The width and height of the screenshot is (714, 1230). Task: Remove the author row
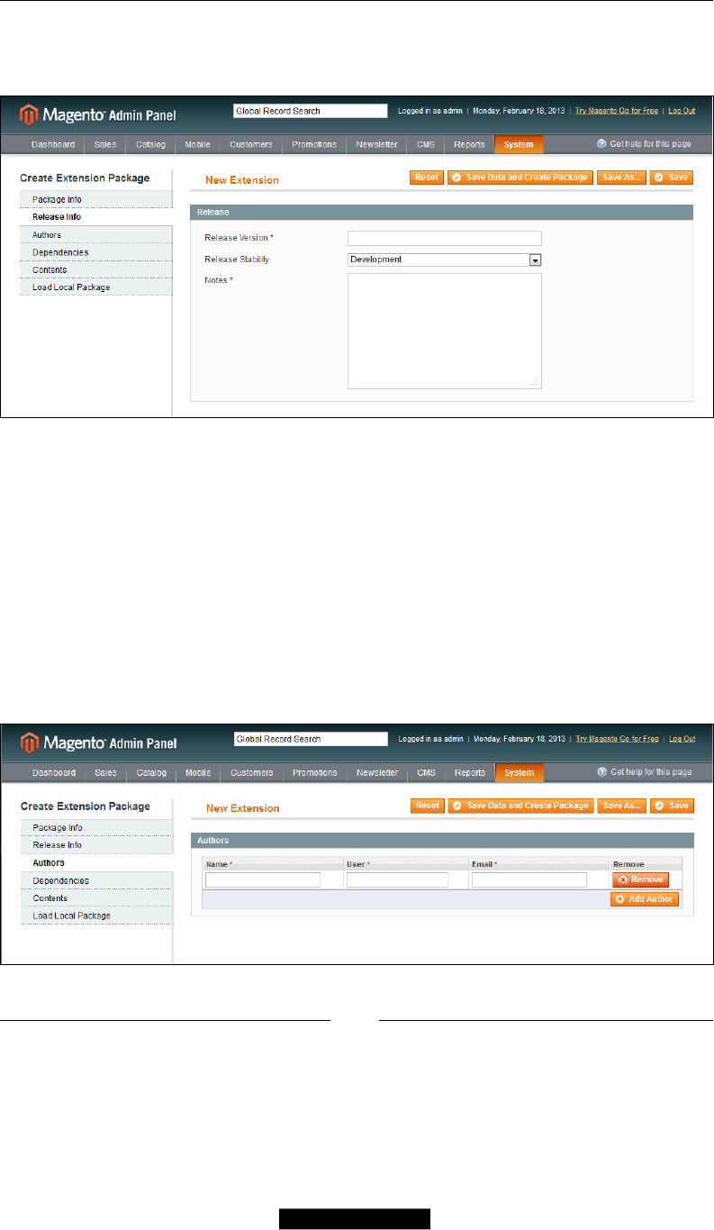click(641, 879)
